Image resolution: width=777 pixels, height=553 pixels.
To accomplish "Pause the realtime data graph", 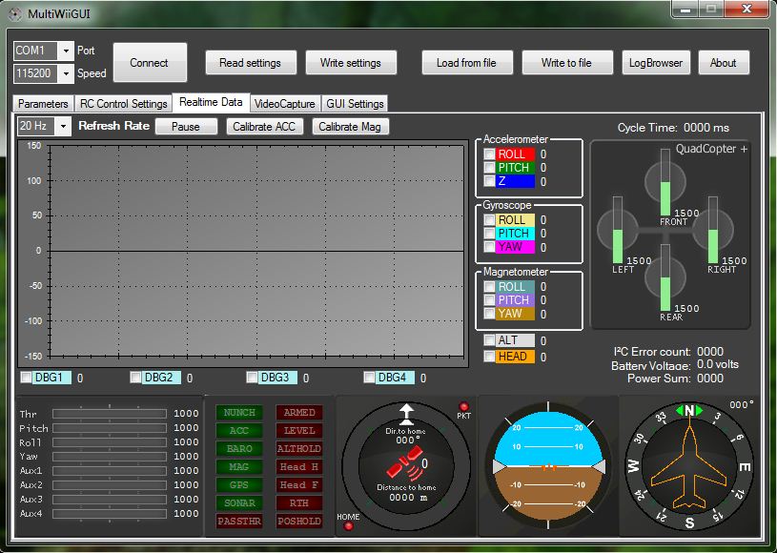I will [186, 127].
